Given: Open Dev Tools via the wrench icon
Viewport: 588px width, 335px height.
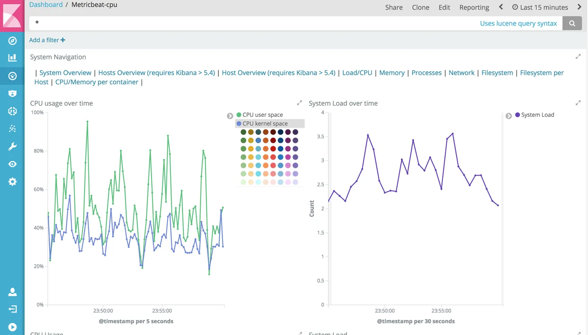Looking at the screenshot, I should point(13,146).
